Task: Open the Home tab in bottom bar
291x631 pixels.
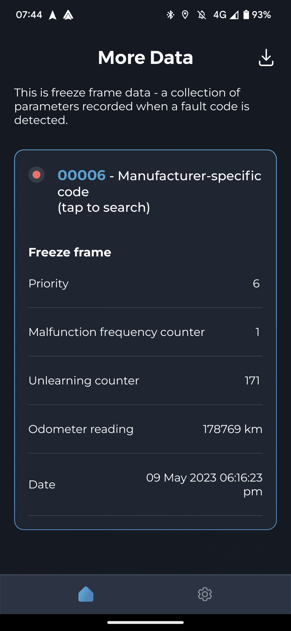Action: (x=86, y=594)
